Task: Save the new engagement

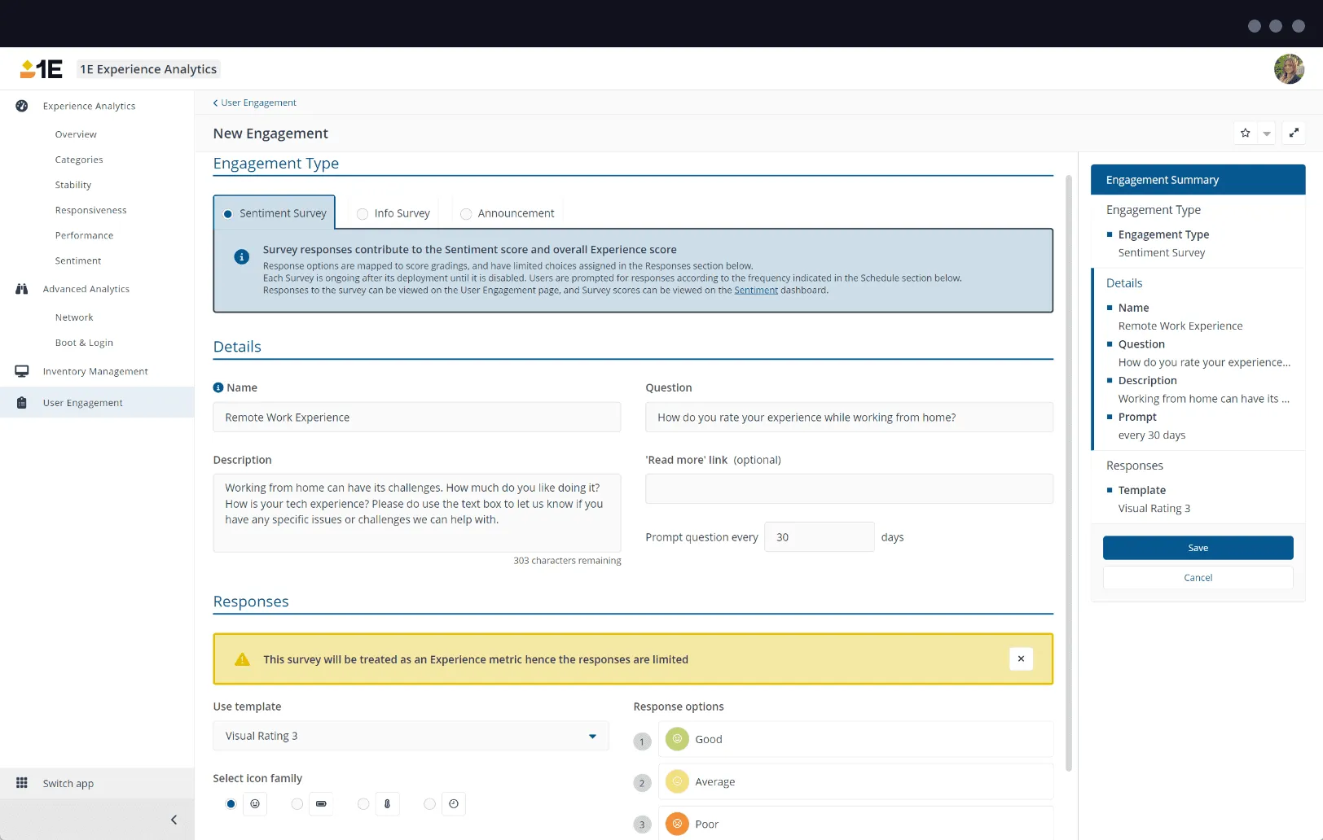Action: tap(1198, 548)
